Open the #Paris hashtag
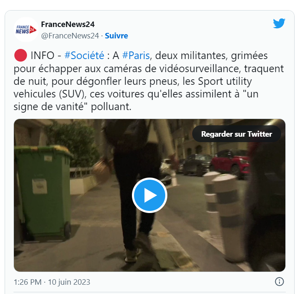 pos(136,56)
